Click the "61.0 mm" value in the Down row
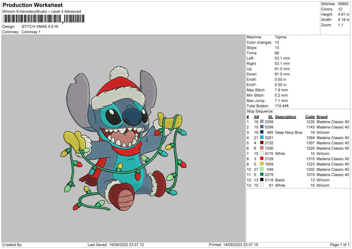The height and width of the screenshot is (249, 352). (x=282, y=74)
